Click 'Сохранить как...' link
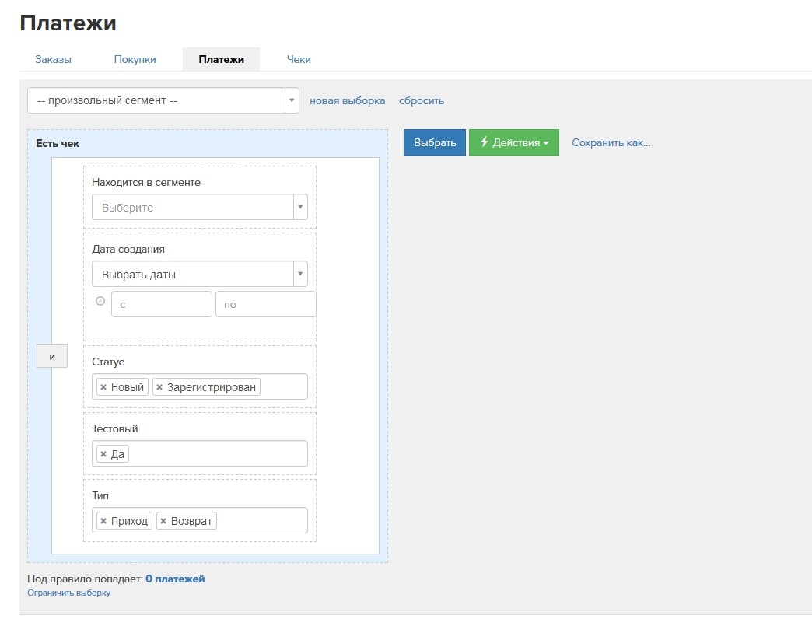 611,142
